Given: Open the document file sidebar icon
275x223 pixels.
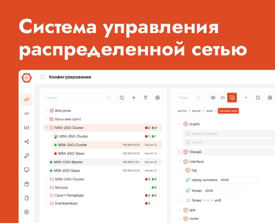Looking at the screenshot, I should 27,198.
